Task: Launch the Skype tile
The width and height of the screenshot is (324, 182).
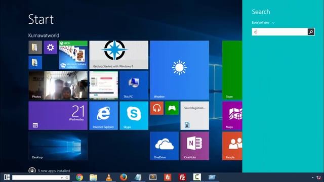Action: (134, 116)
